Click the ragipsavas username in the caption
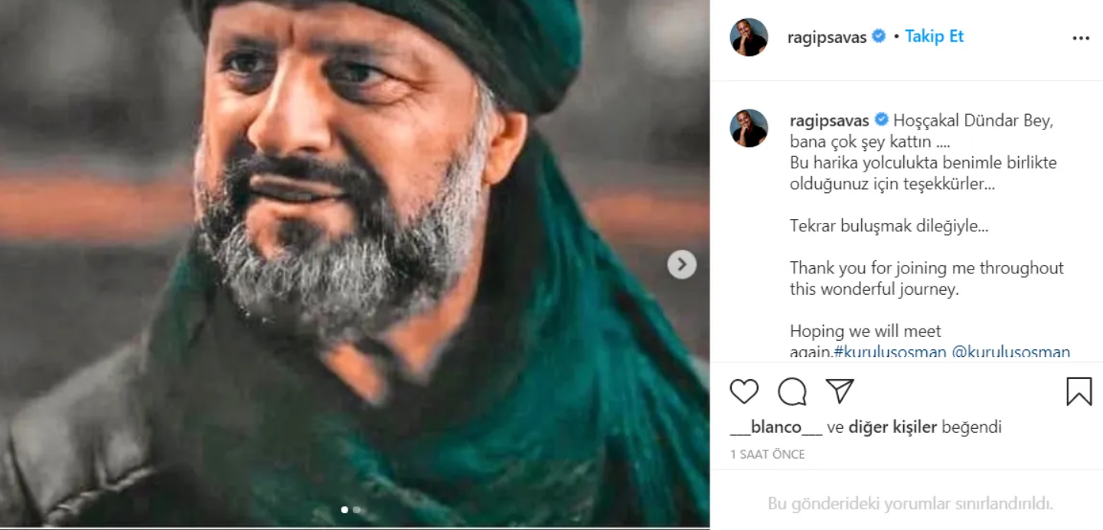This screenshot has height=530, width=1103. [829, 121]
